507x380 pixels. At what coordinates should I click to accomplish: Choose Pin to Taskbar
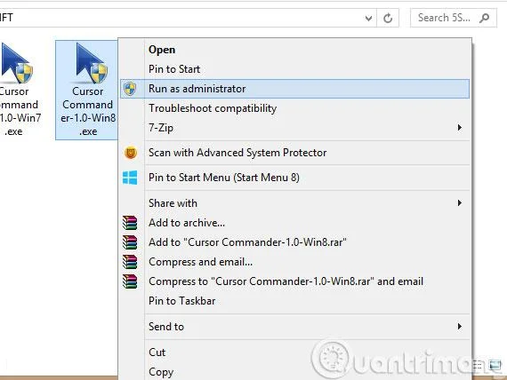[x=294, y=301]
